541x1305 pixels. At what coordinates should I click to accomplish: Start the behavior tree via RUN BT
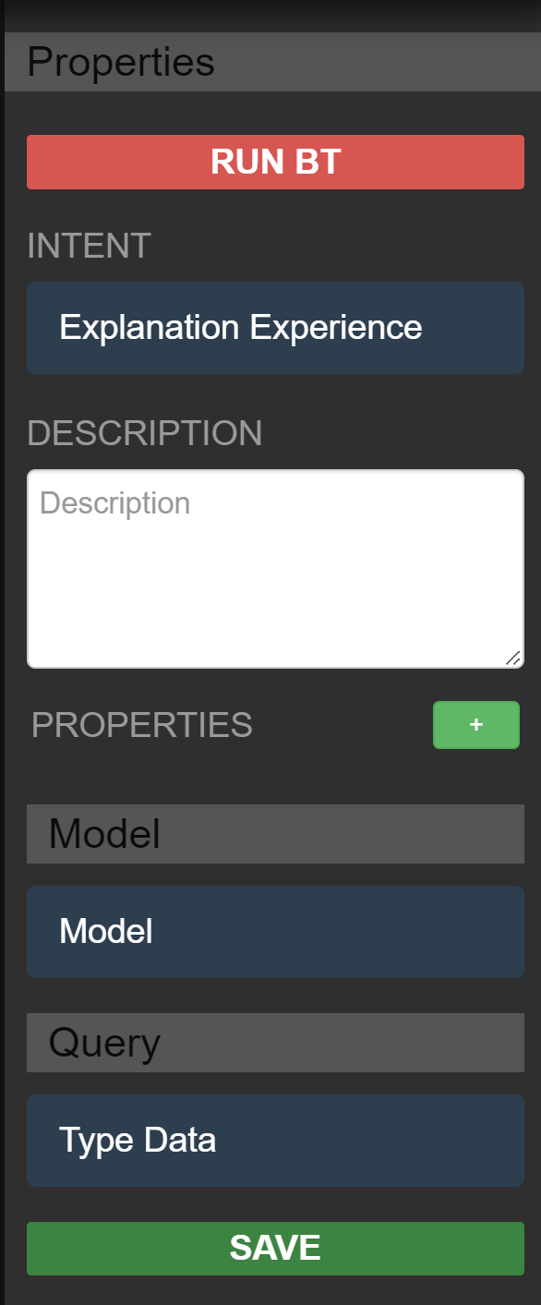pos(274,162)
